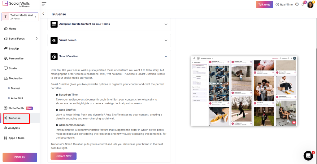Screen dimensions: 317x164
Task: Click the Autopilot toggle-style icon
Action: pos(54,24)
